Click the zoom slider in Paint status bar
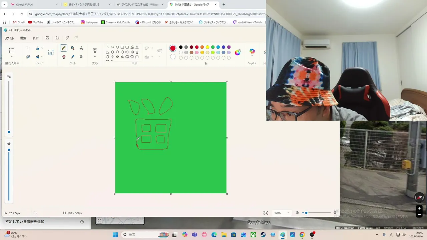Image resolution: width=427 pixels, height=240 pixels. click(x=317, y=213)
